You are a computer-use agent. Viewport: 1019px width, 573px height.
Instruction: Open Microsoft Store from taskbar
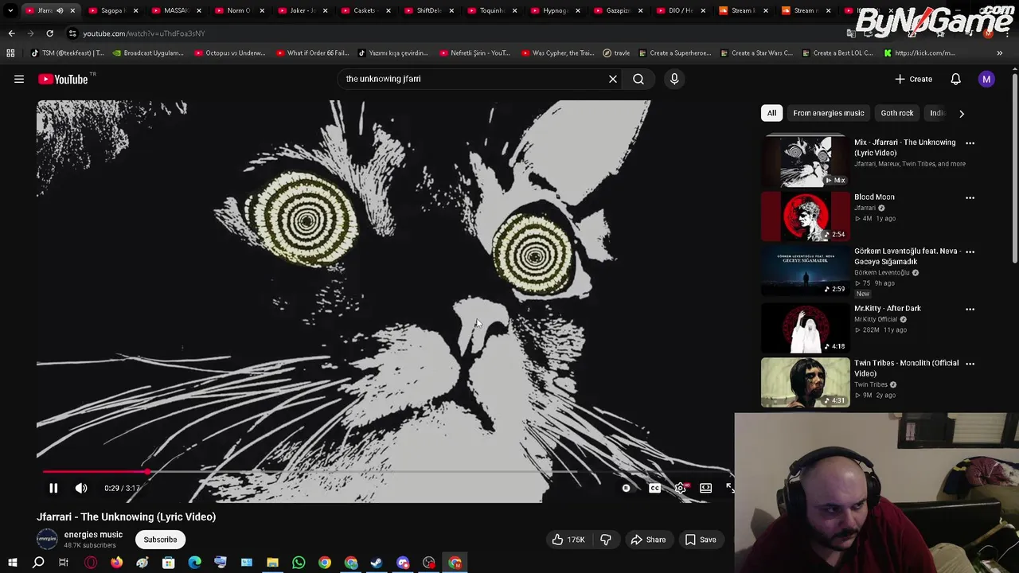pyautogui.click(x=168, y=563)
